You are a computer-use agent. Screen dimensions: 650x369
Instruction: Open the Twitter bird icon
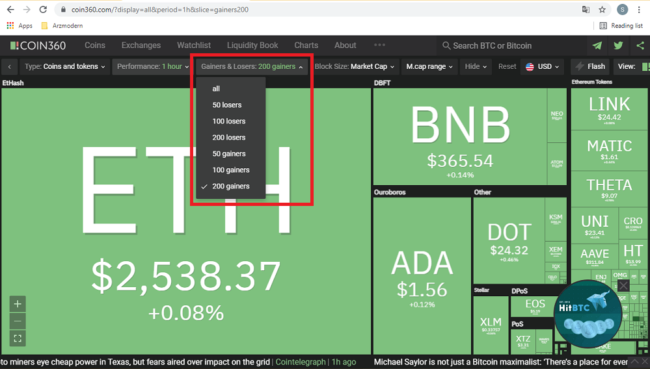618,45
